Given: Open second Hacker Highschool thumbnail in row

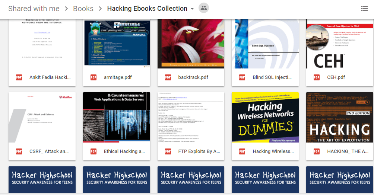Looking at the screenshot, I should [117, 180].
